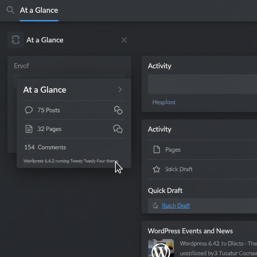This screenshot has width=257, height=257.
Task: Open the 32 Pages entry
Action: pos(49,129)
